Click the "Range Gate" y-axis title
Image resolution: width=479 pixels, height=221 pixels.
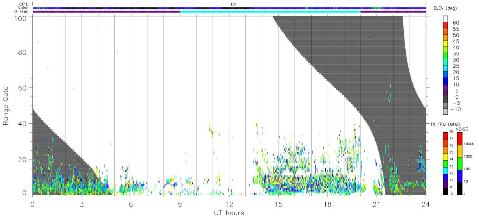[6, 106]
